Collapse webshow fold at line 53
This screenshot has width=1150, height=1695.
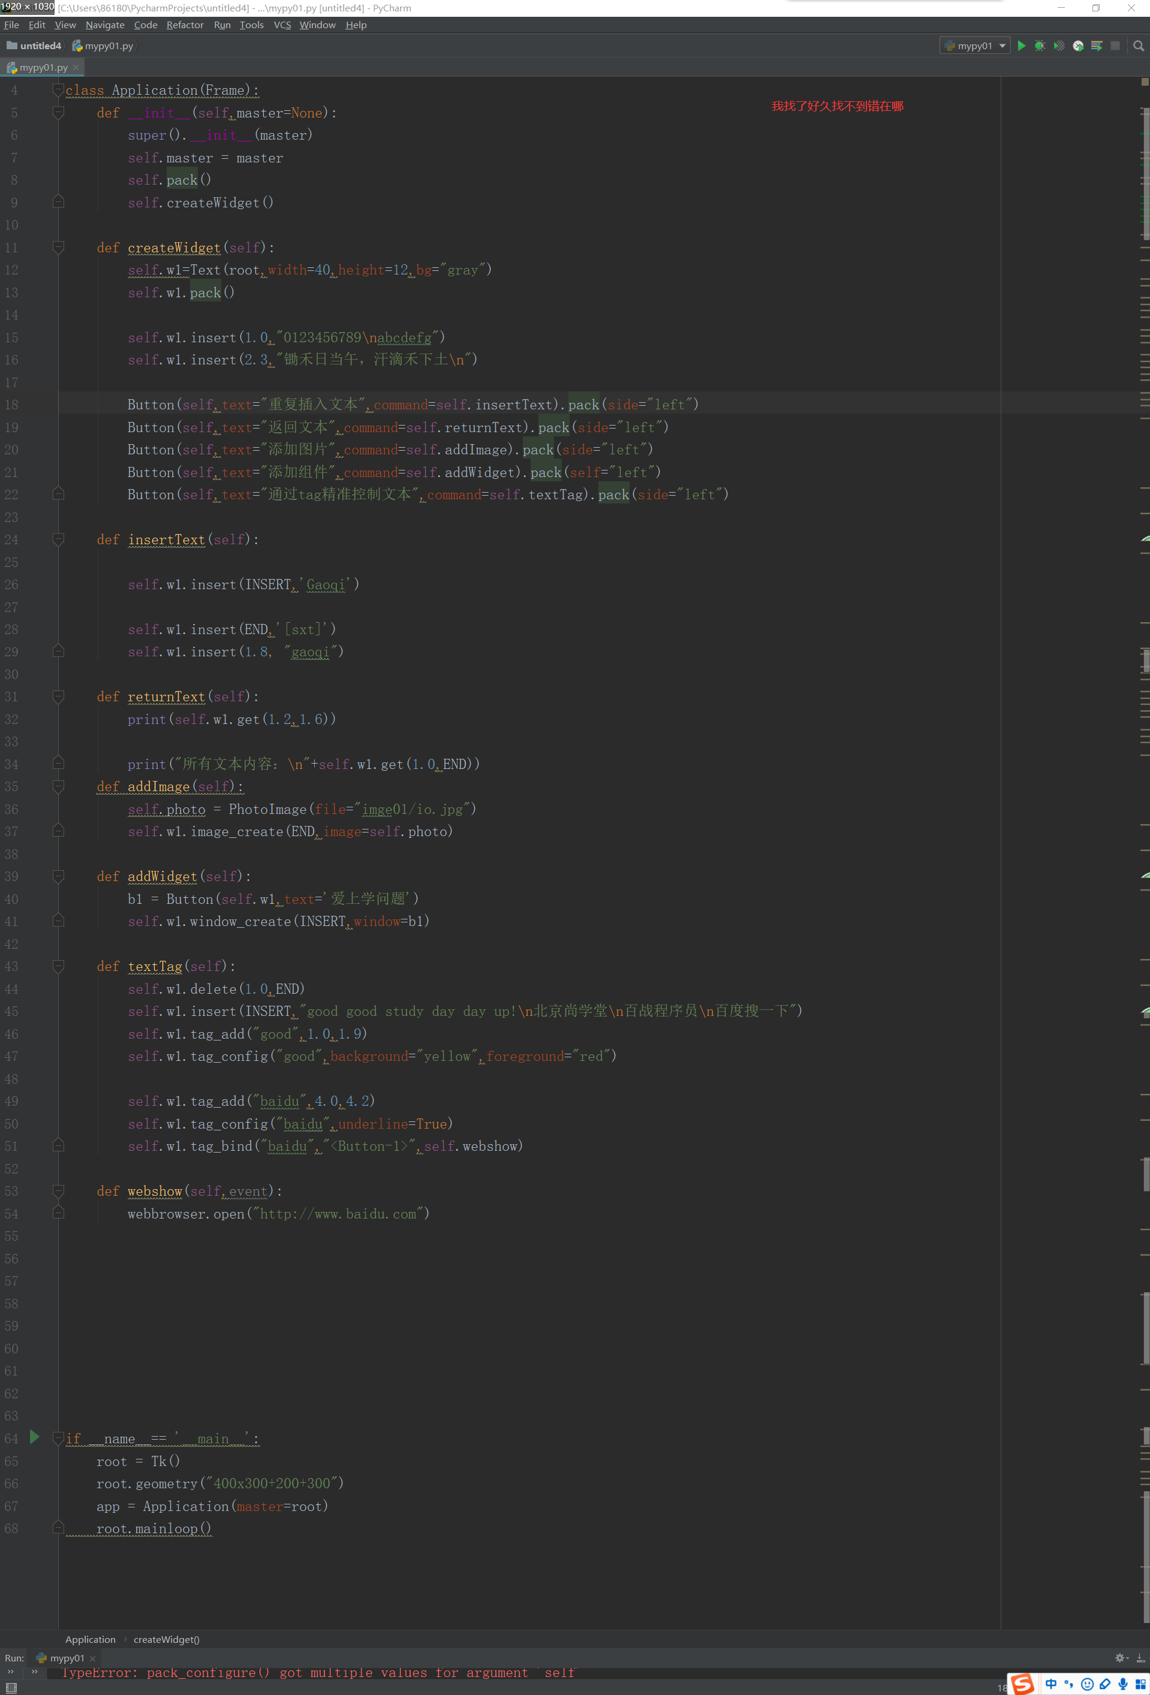click(x=58, y=1190)
